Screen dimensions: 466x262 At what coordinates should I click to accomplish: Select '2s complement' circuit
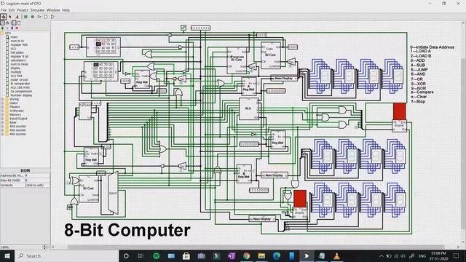coord(21,91)
